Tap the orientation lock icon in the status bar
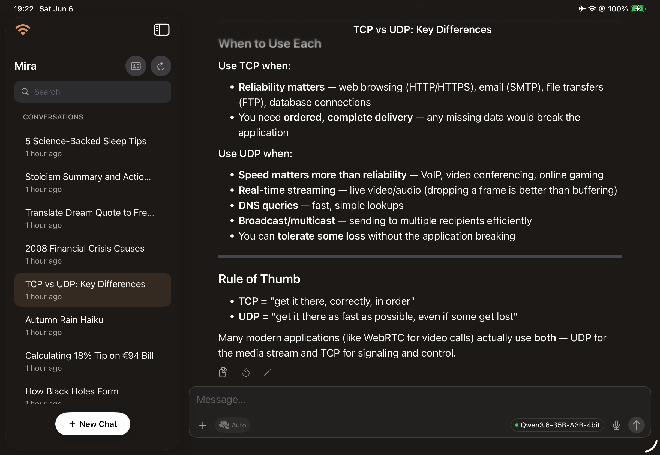 602,9
